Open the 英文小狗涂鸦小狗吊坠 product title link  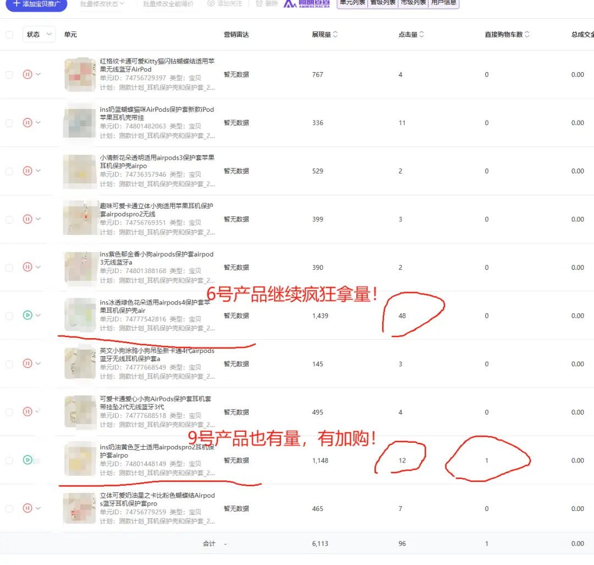coord(157,355)
